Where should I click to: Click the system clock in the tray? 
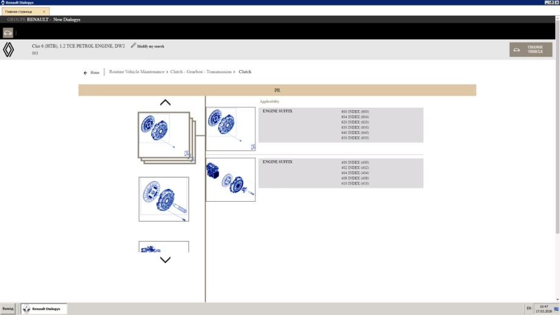[x=544, y=309]
